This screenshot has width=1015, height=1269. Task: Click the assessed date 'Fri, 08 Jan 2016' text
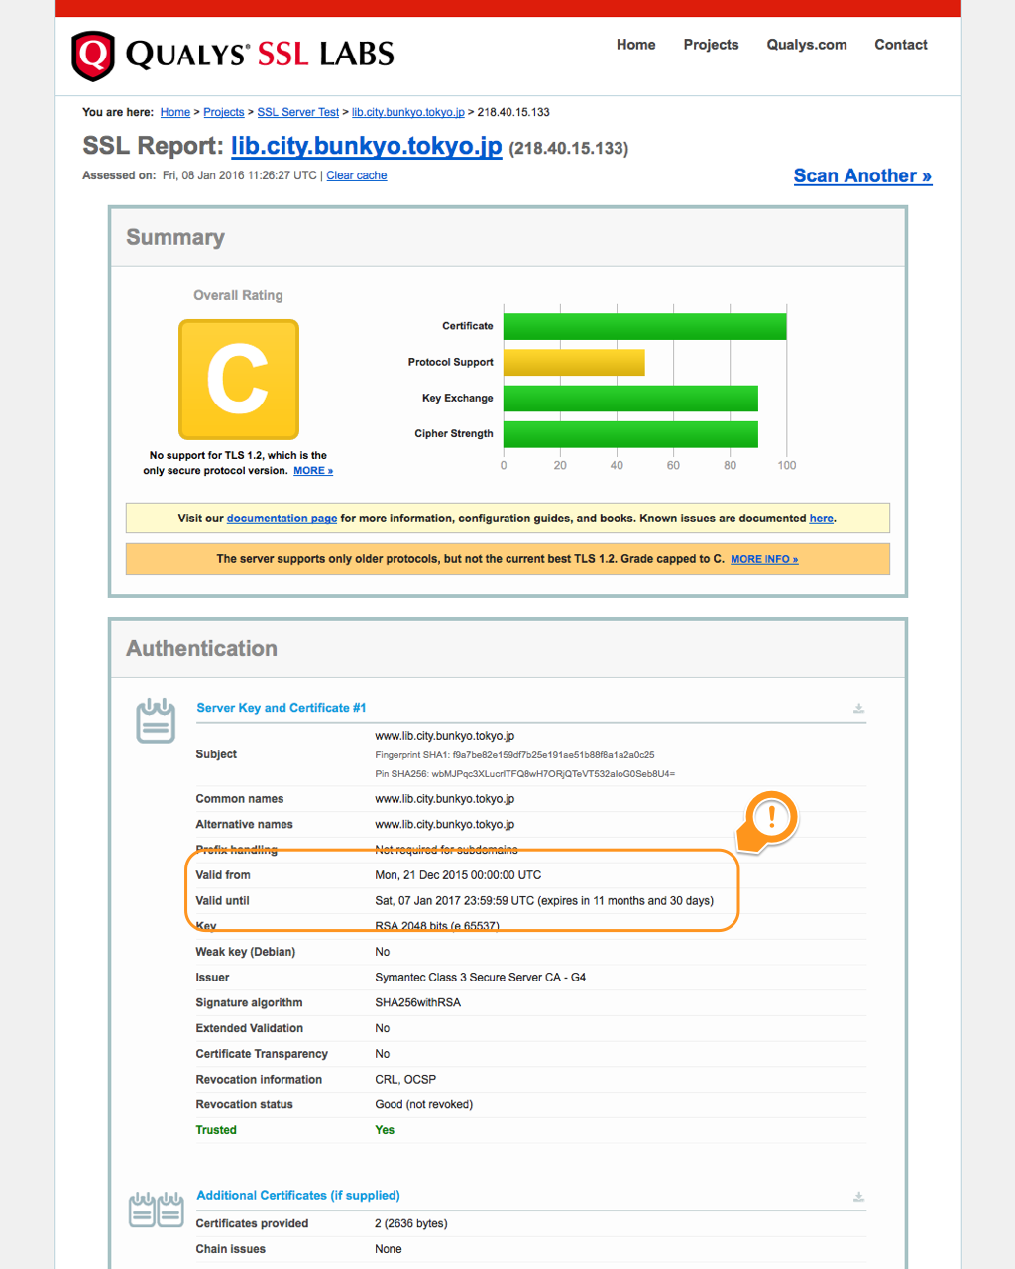210,175
